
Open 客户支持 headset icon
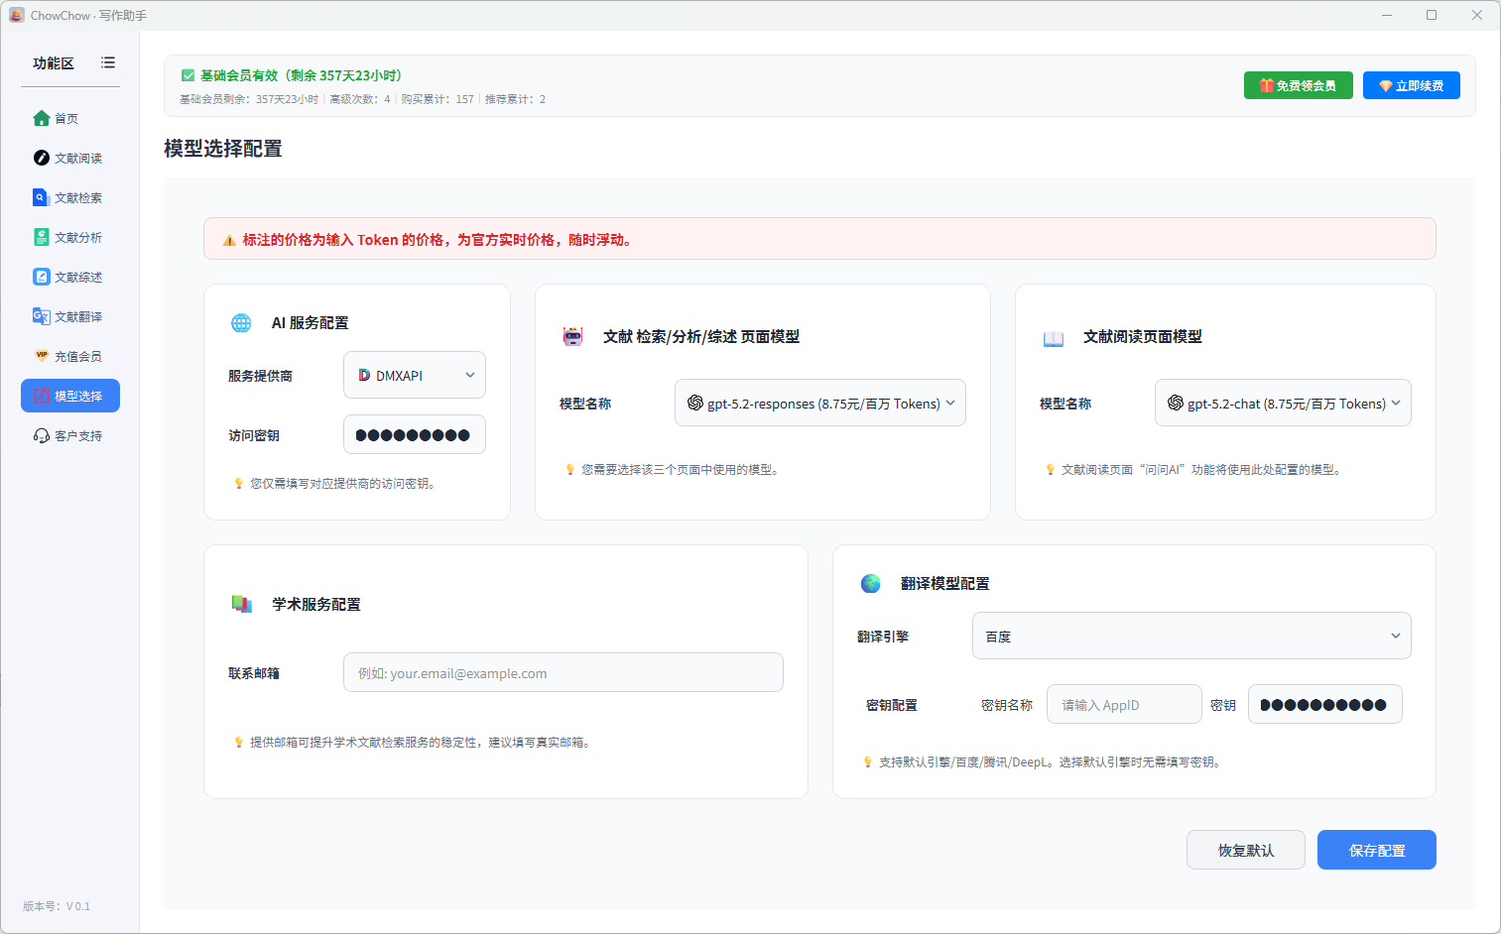point(41,436)
